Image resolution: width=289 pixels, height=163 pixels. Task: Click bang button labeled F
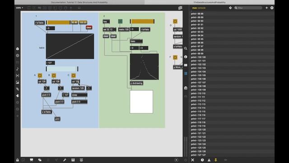click(x=175, y=58)
